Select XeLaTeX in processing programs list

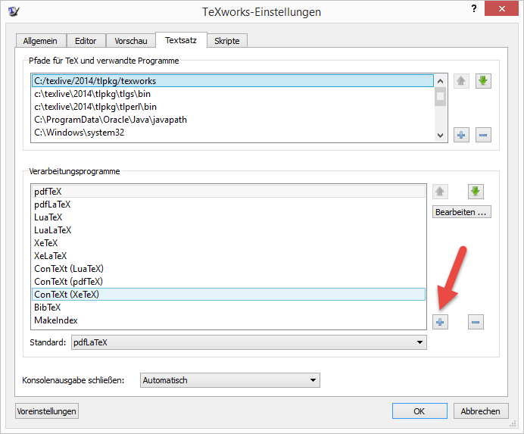click(x=51, y=256)
